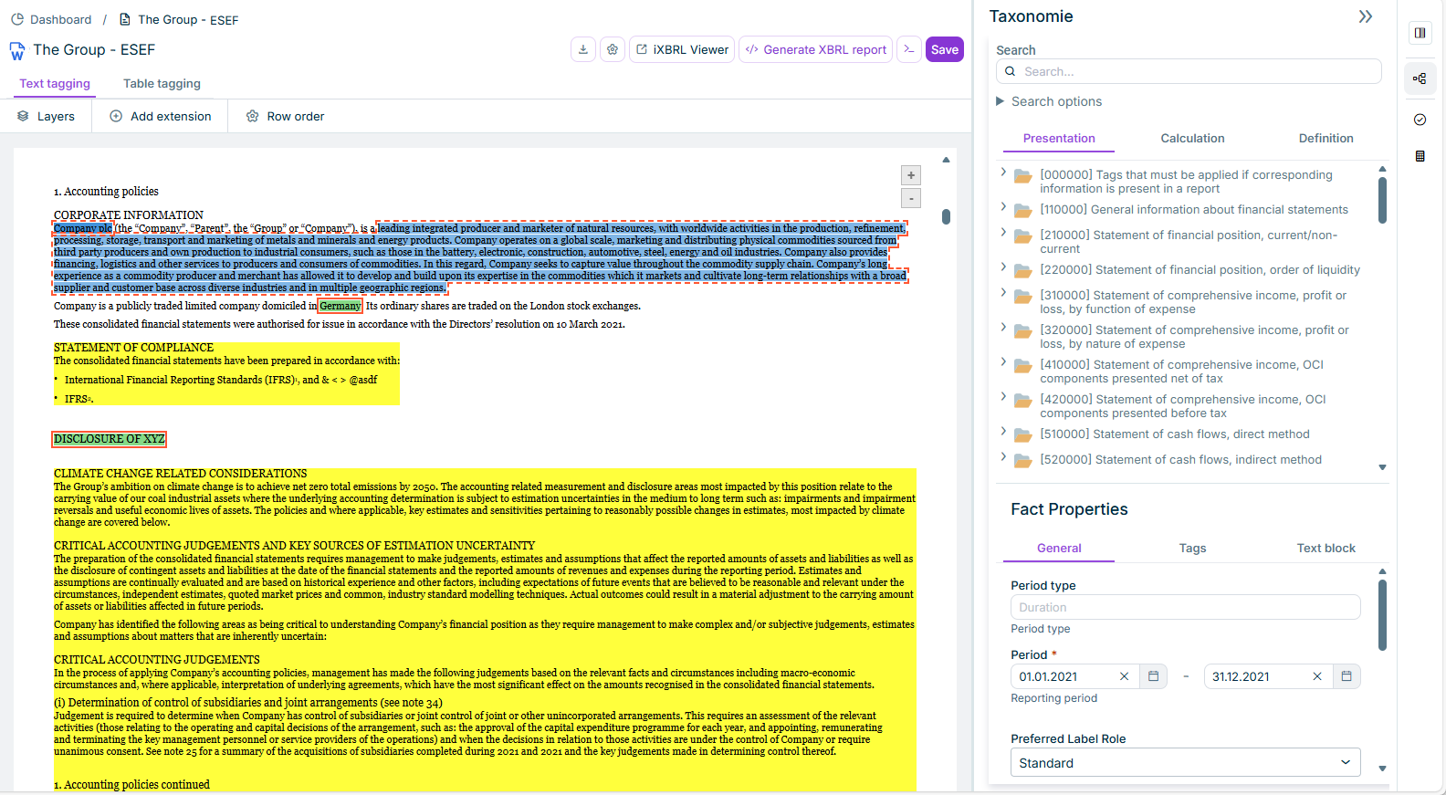Click the tagged heading DISCLOSURE OF XYZ

(110, 439)
